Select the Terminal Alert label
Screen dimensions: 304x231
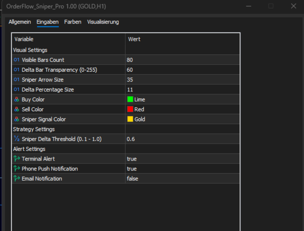38,159
